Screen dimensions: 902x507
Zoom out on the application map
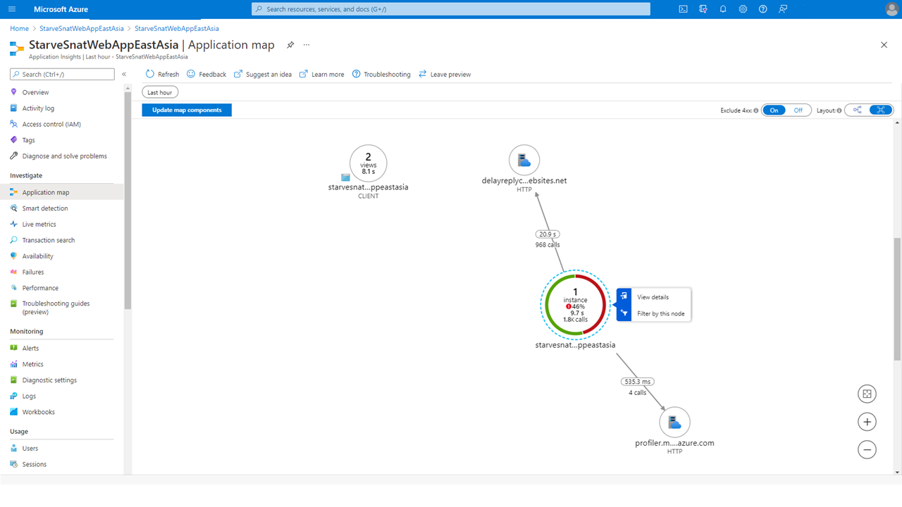[x=867, y=449]
